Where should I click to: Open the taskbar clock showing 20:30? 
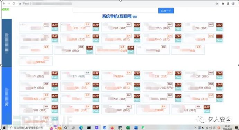(227, 128)
